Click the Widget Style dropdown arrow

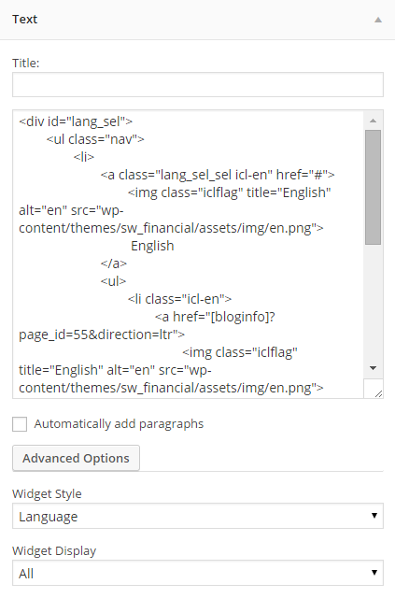[374, 516]
